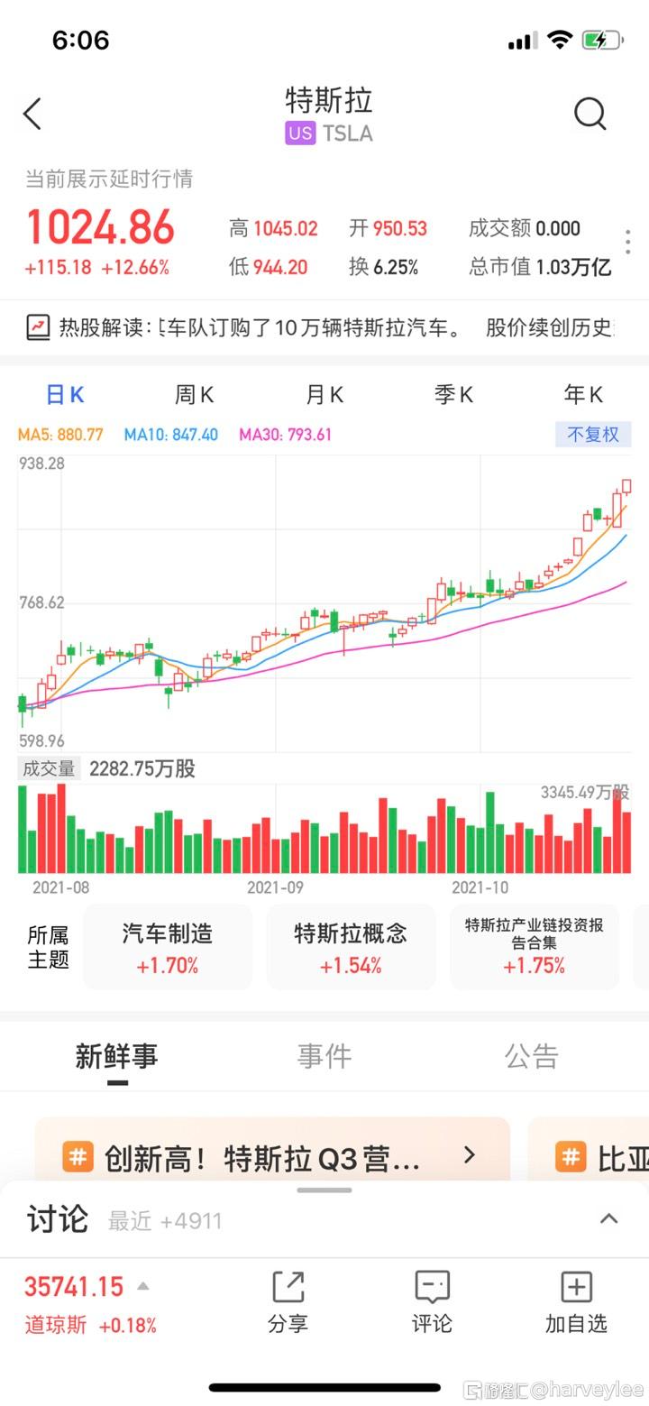Tap the MA10: 847.40 indicator label

click(171, 435)
